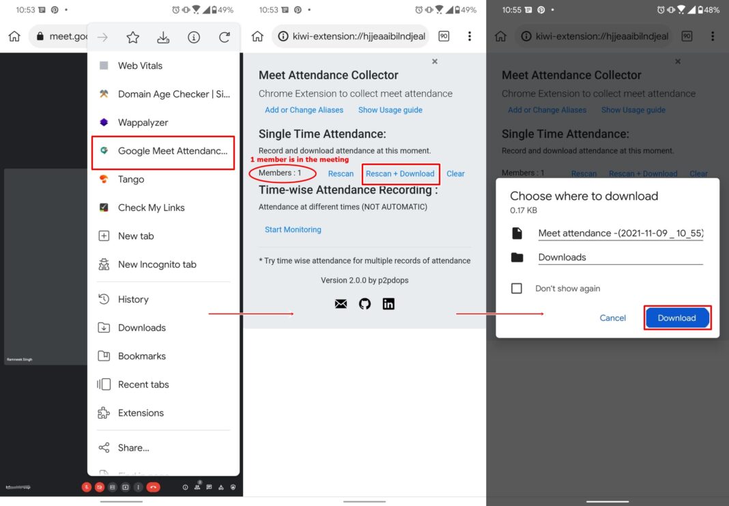Screen dimensions: 729x506
Task: Open three-dot menu in middle browser
Action: [470, 36]
